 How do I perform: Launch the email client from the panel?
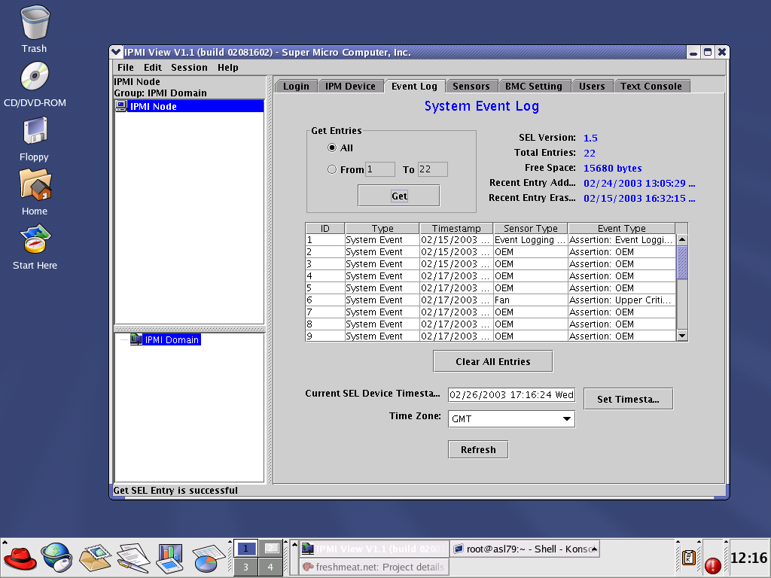95,558
